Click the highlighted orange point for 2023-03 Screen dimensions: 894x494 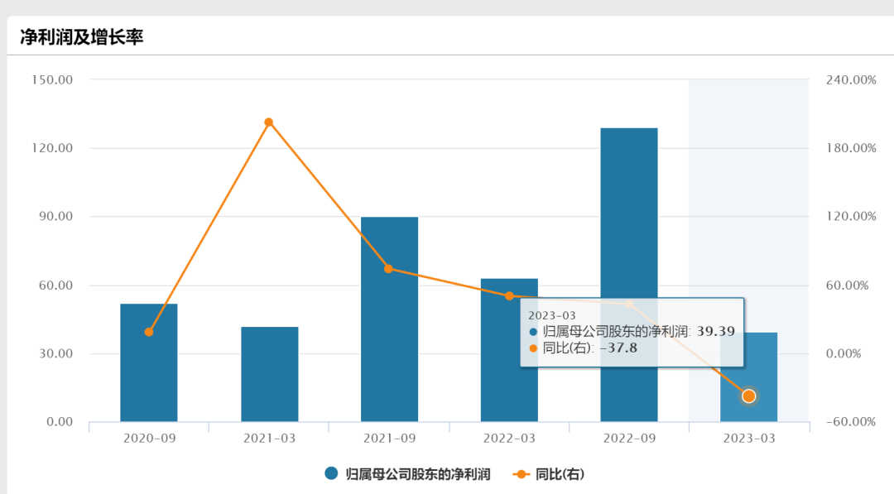click(x=748, y=396)
